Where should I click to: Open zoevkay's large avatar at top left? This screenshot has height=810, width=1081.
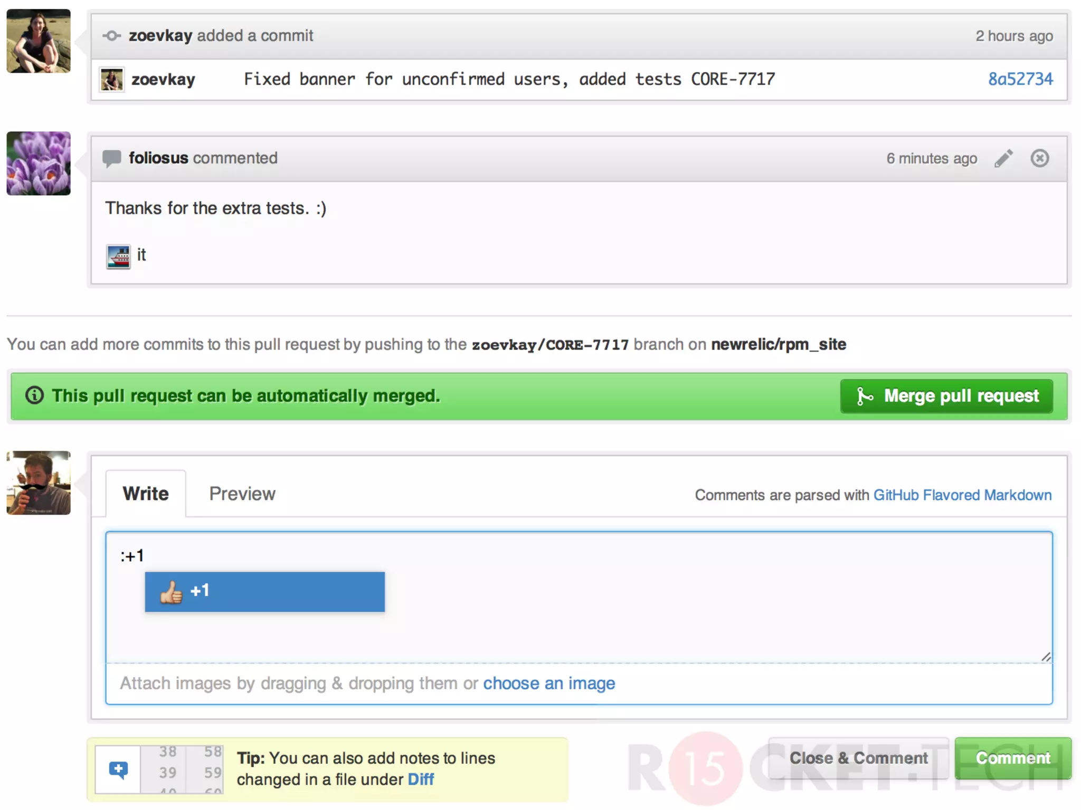[39, 41]
